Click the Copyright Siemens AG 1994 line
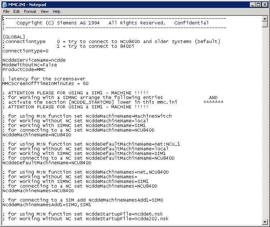This screenshot has width=270, height=227. [106, 23]
